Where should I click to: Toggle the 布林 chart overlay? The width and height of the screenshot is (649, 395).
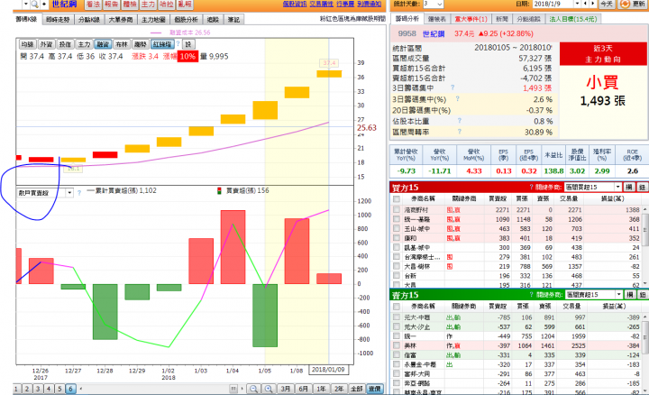(x=122, y=44)
